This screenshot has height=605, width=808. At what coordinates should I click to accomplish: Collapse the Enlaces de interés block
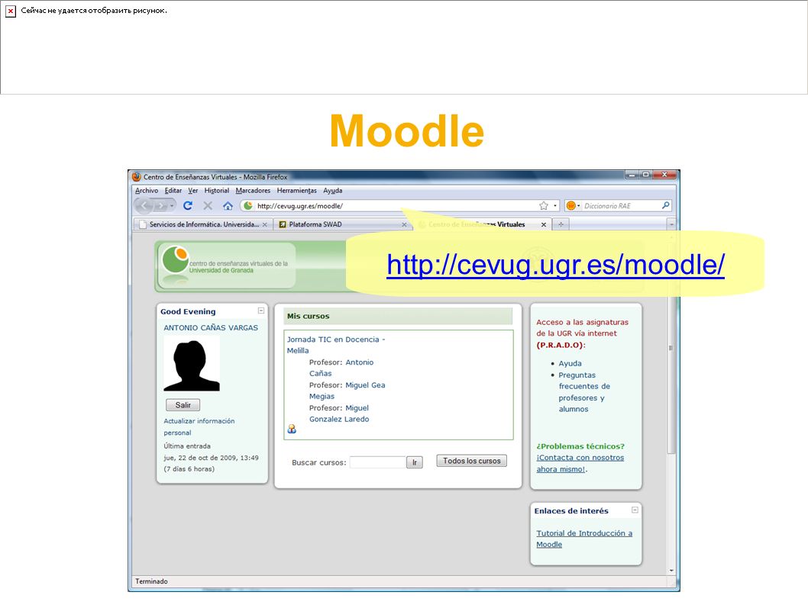point(635,510)
